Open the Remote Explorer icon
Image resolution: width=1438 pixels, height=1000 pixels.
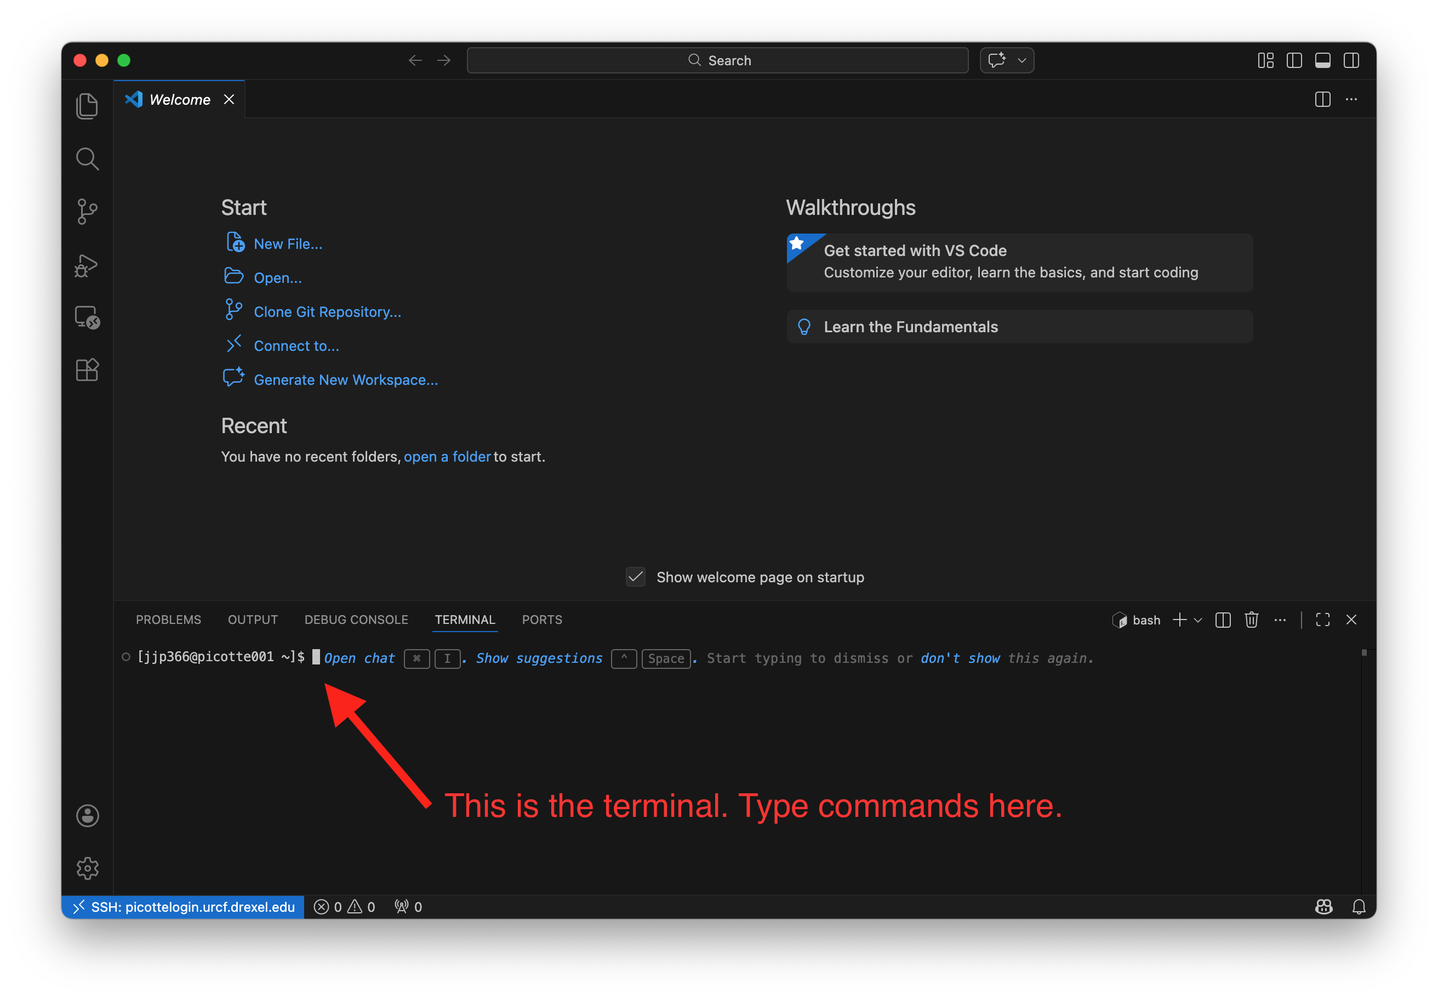(87, 319)
